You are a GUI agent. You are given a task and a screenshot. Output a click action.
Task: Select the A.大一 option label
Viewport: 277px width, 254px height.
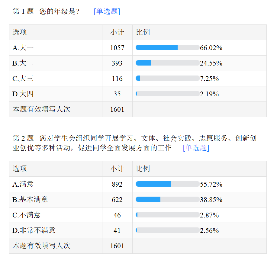coord(23,48)
